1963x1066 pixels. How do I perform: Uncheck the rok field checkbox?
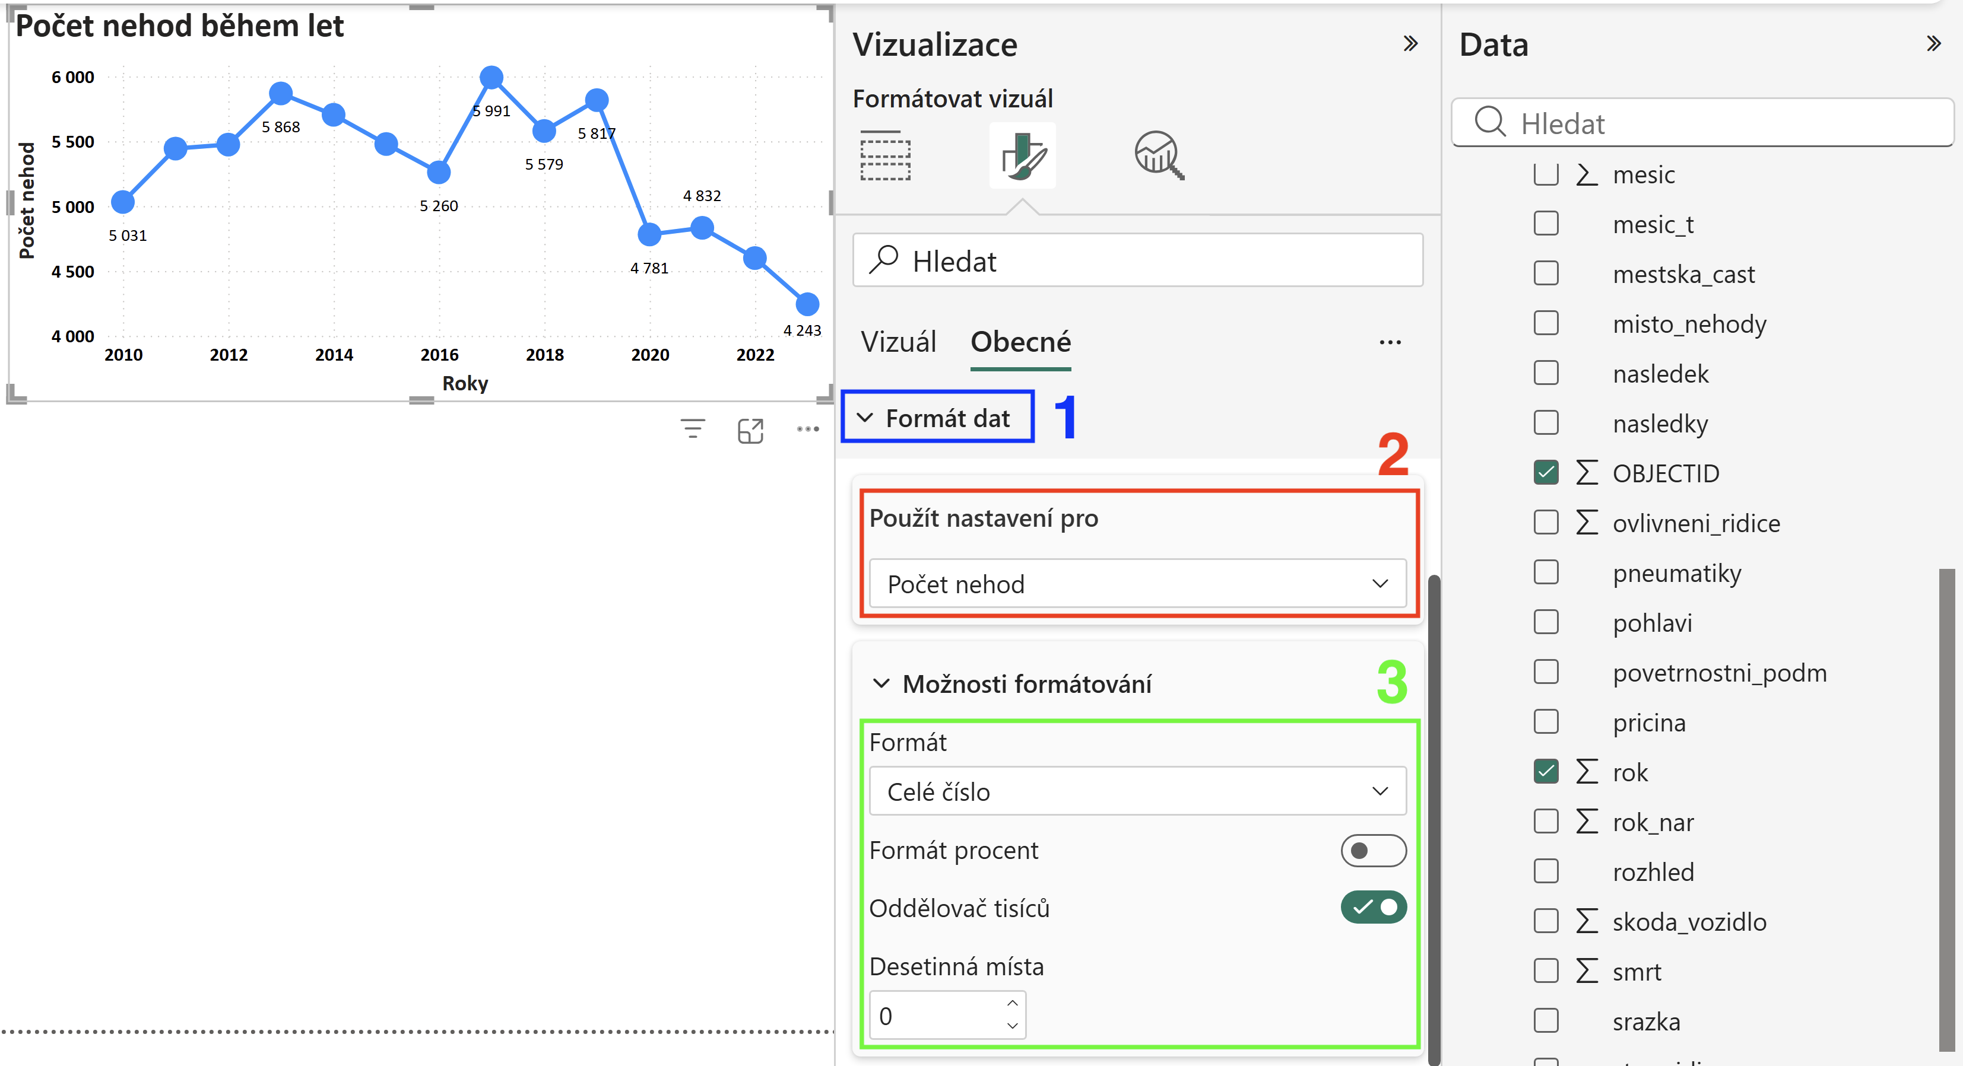click(x=1546, y=772)
